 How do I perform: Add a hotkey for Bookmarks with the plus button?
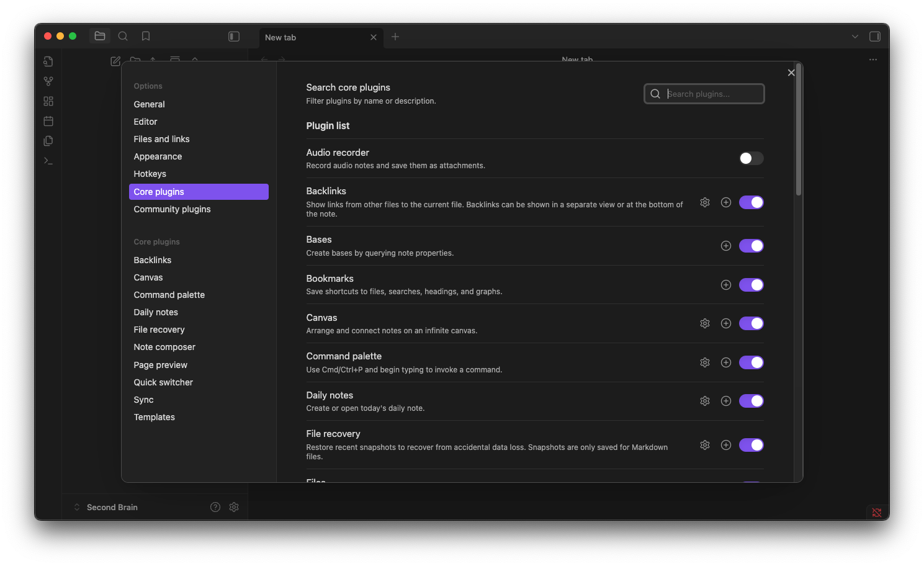pos(725,285)
